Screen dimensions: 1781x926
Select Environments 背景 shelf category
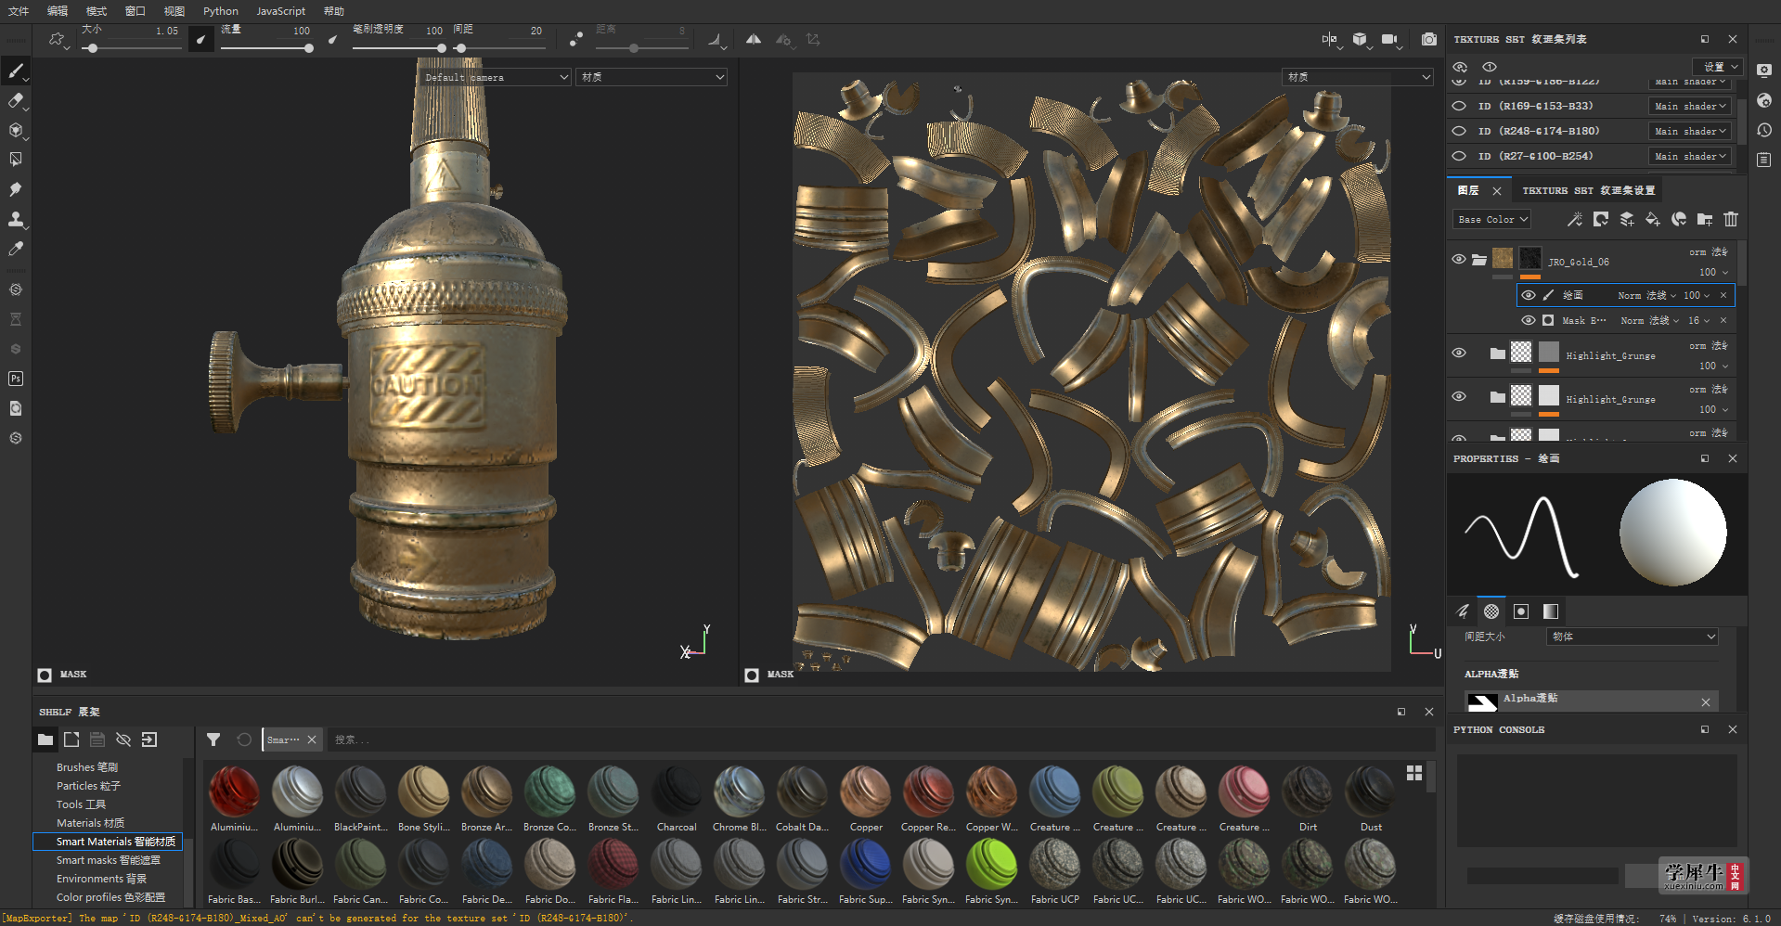click(x=102, y=879)
